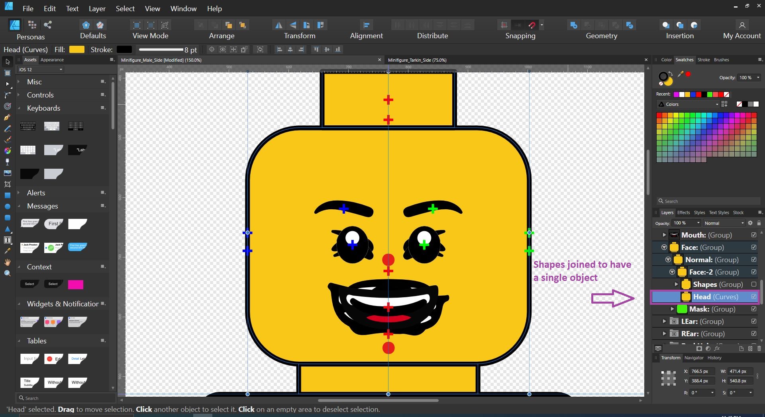Click the Layer Effects fx icon
The height and width of the screenshot is (417, 765).
pos(717,349)
